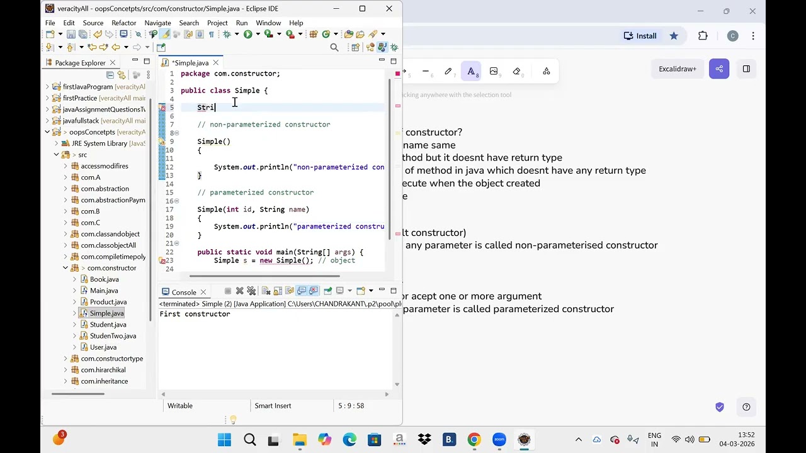Click Remove Launch icon in Console

[x=239, y=291]
